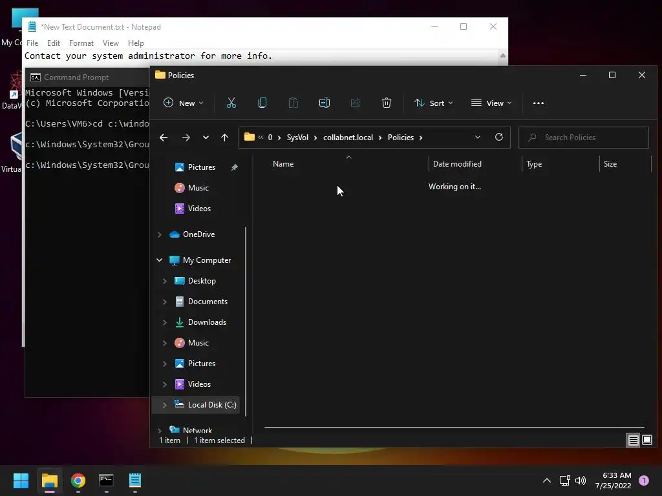This screenshot has height=496, width=662.
Task: Click the 0 breadcrumb segment
Action: (x=270, y=138)
